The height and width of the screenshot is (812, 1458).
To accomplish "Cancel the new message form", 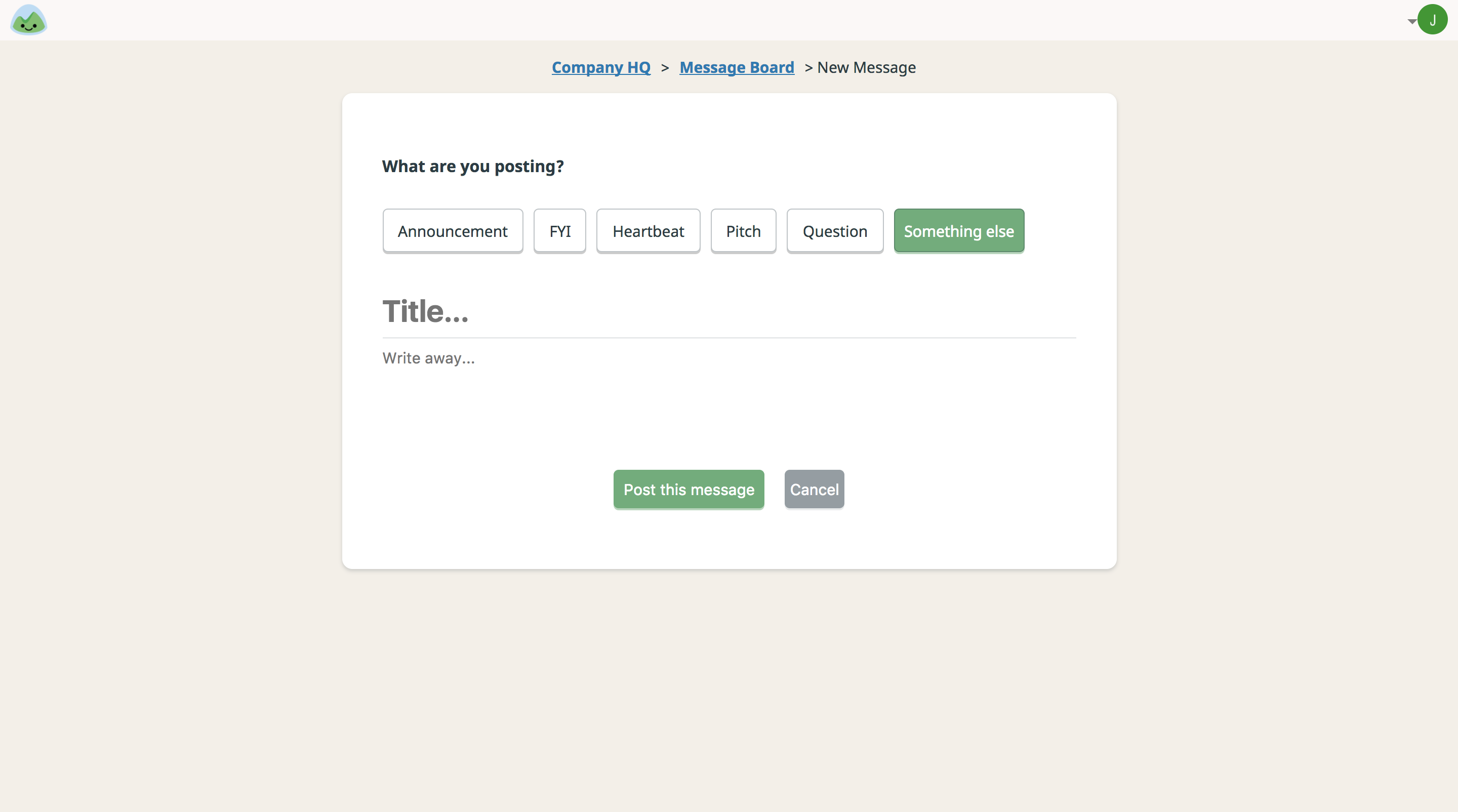I will point(814,488).
